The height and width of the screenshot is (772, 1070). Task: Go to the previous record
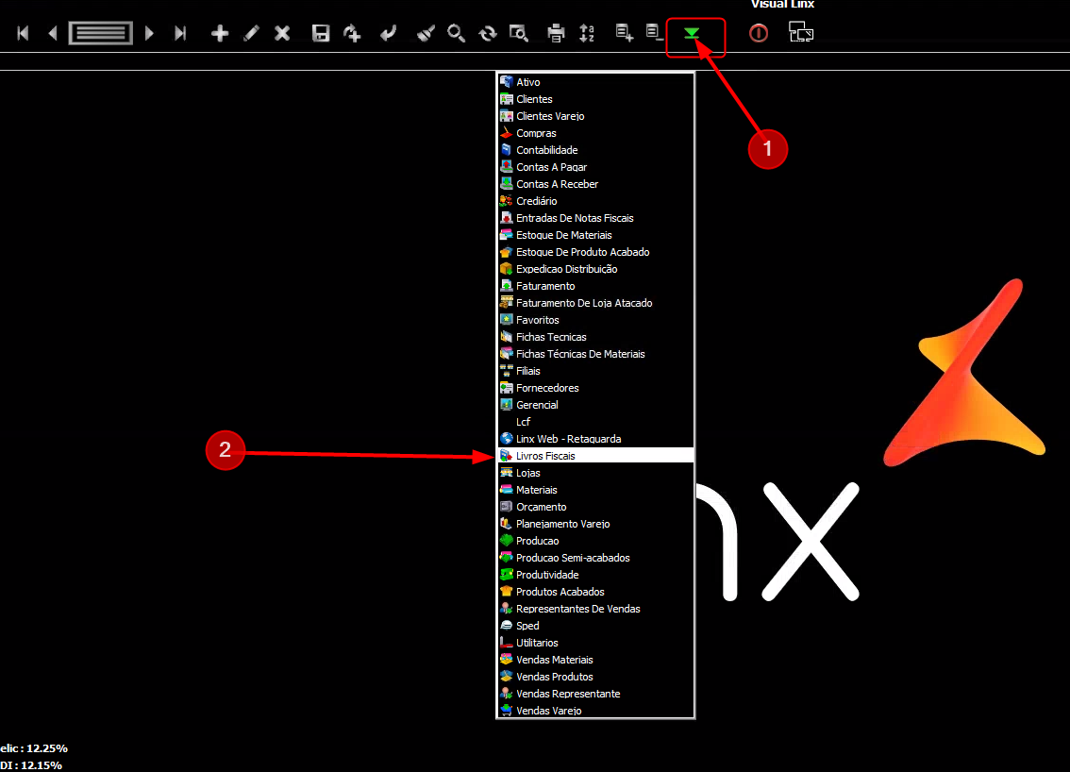(x=53, y=33)
